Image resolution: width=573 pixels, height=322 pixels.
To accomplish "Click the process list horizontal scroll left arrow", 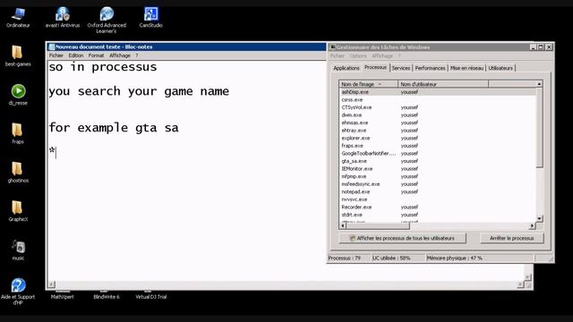I will (x=342, y=226).
